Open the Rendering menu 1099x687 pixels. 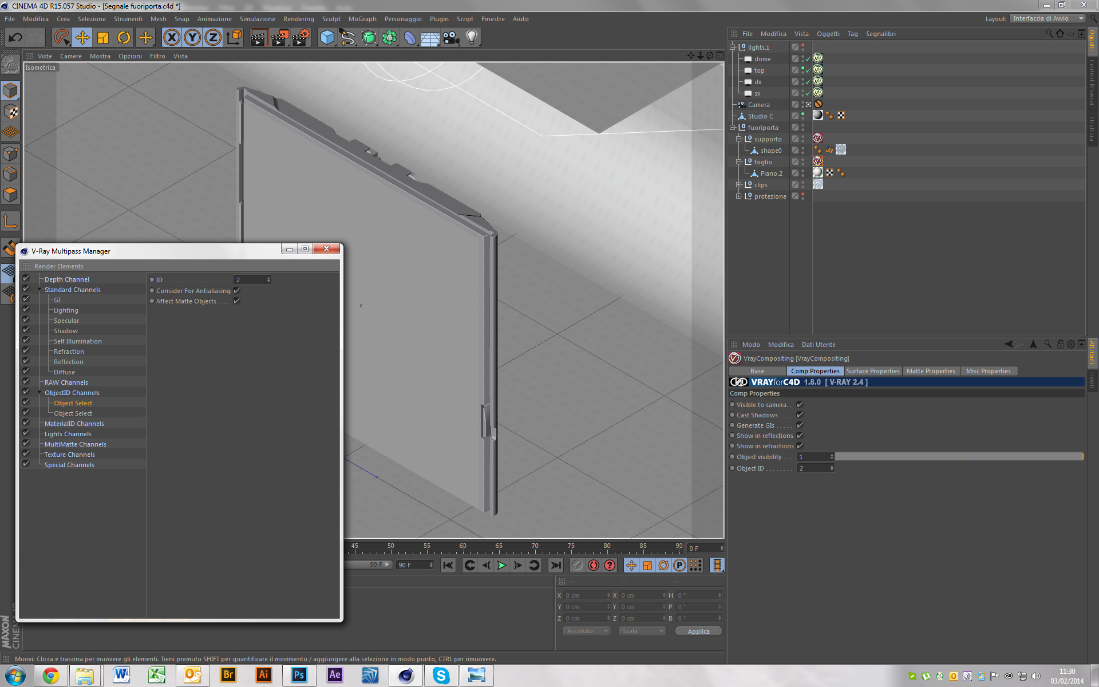pos(298,19)
